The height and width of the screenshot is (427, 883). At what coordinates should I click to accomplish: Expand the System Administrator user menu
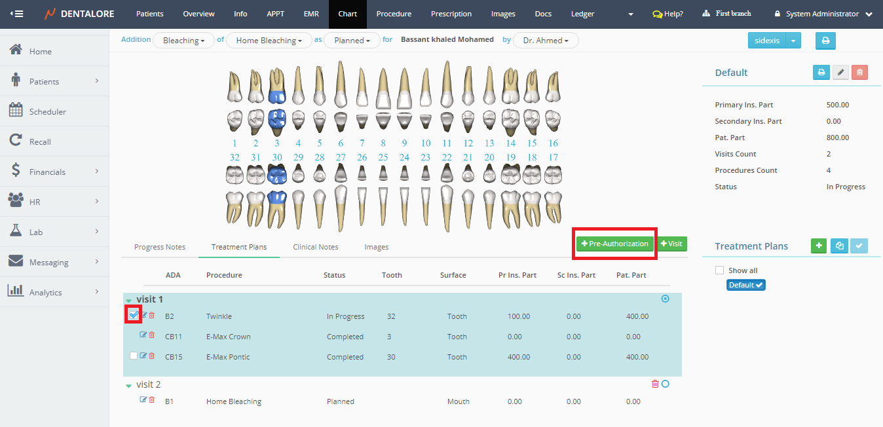[x=823, y=14]
